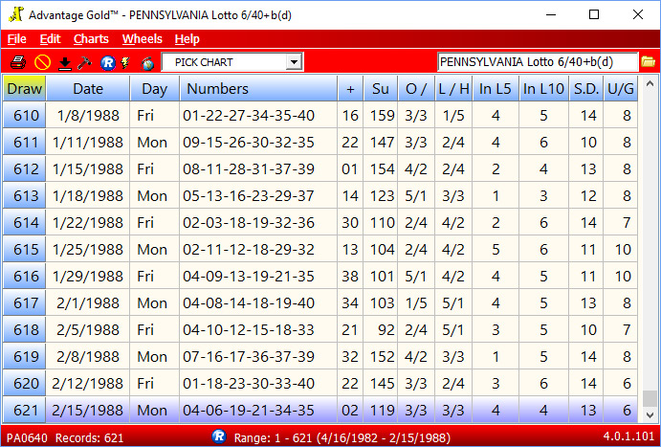Click the lightning bolt icon
Image resolution: width=661 pixels, height=447 pixels.
pyautogui.click(x=125, y=63)
